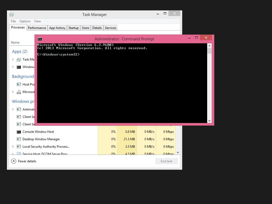
Task: Select the Windows Command Processor row icon
Action: tap(19, 67)
